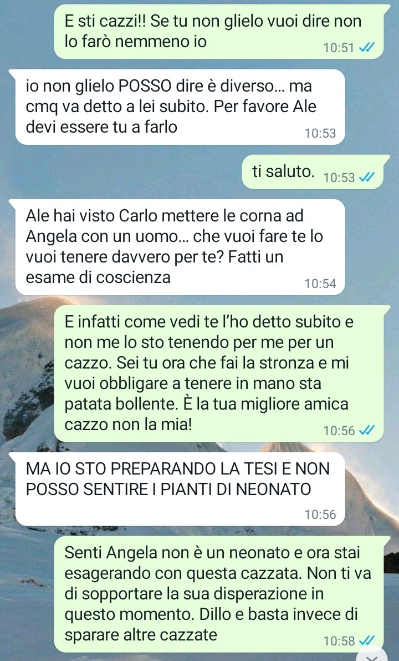399x661 pixels.
Task: Select the 'MA IO STO PREPARANDO LA TESI' message
Action: (x=180, y=489)
